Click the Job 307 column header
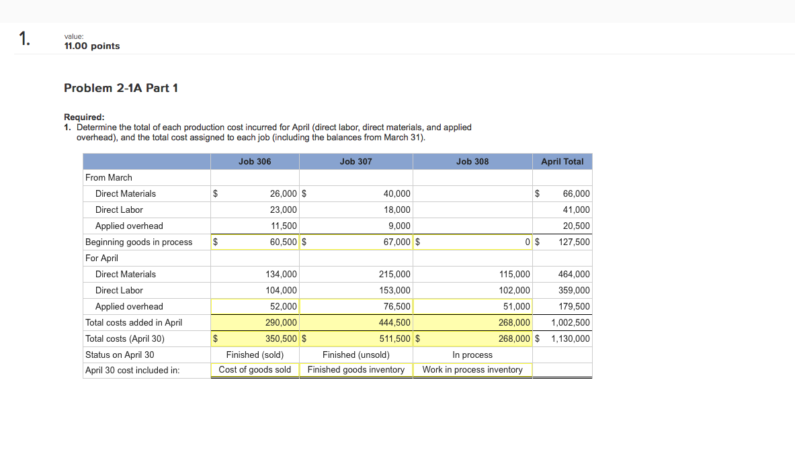 [x=355, y=161]
